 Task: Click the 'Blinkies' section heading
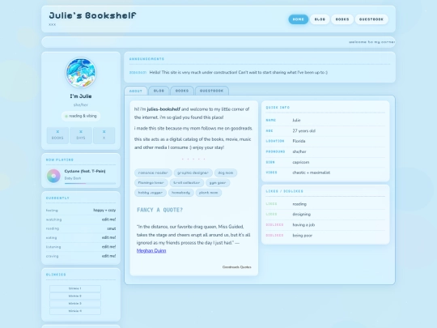(x=56, y=275)
